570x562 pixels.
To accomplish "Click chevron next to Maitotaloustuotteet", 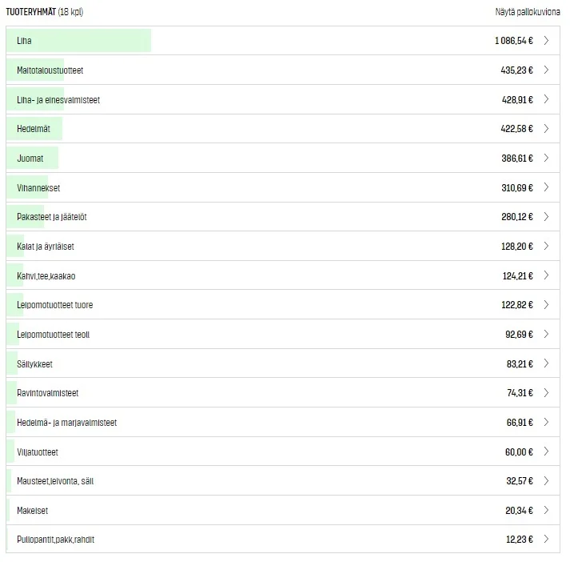I will point(546,70).
